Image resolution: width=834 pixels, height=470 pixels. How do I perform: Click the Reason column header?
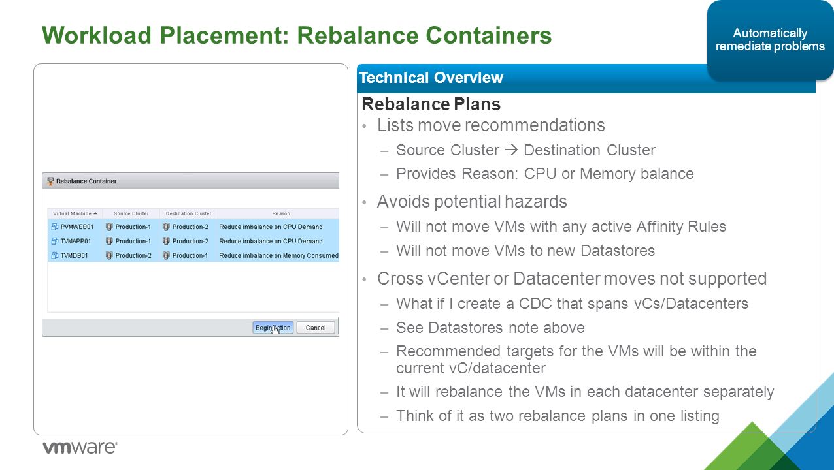pos(281,213)
